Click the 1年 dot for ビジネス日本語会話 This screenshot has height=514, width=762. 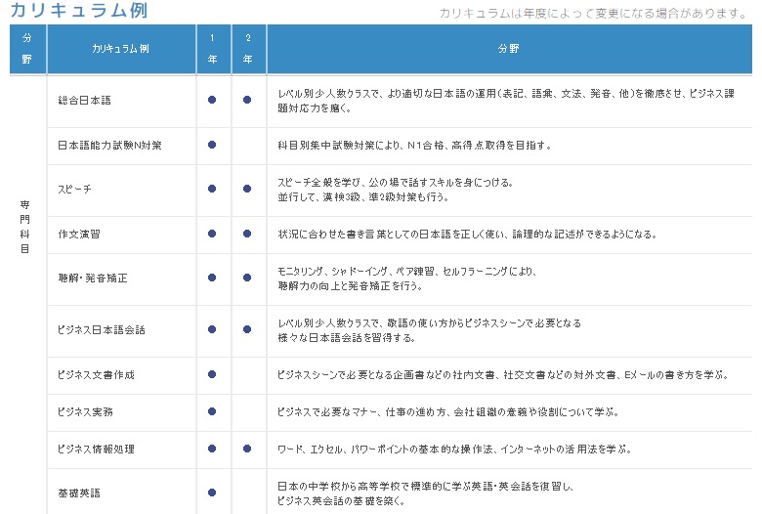click(x=212, y=330)
